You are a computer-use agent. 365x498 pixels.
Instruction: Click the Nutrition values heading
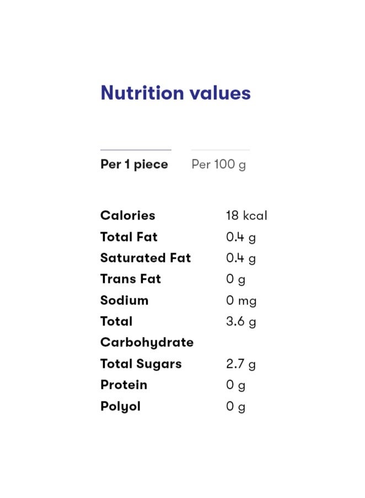coord(175,93)
